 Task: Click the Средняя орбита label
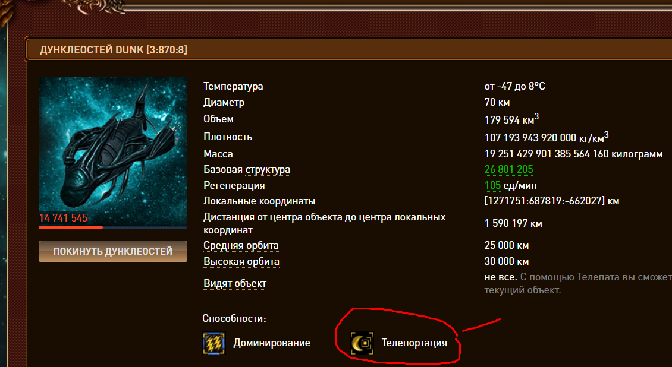[x=241, y=245]
